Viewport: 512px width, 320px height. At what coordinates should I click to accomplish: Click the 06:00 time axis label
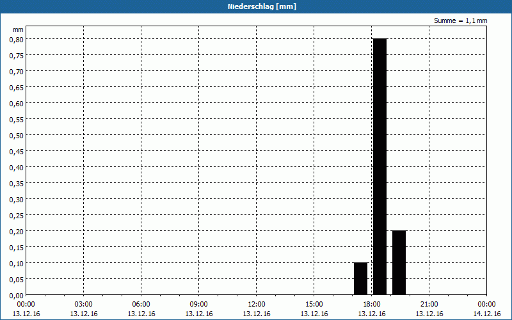pyautogui.click(x=141, y=305)
